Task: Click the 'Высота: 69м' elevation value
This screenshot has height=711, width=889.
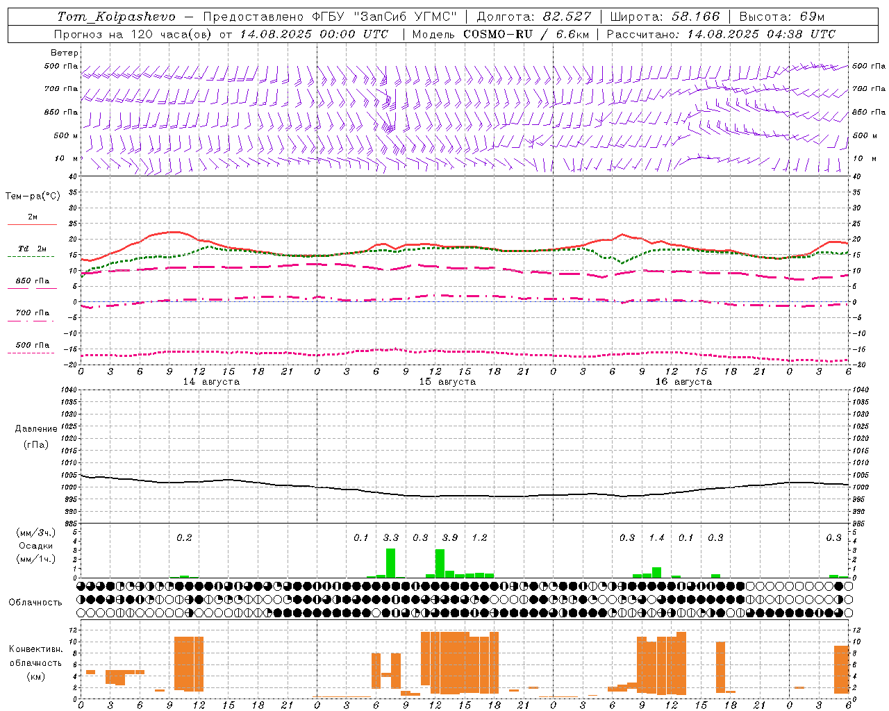Action: (782, 17)
